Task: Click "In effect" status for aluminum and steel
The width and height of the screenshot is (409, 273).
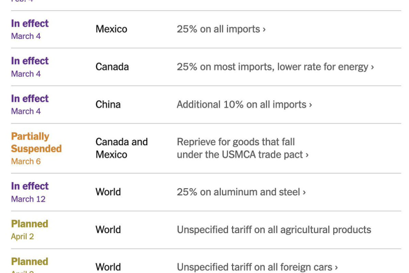Action: coord(30,186)
